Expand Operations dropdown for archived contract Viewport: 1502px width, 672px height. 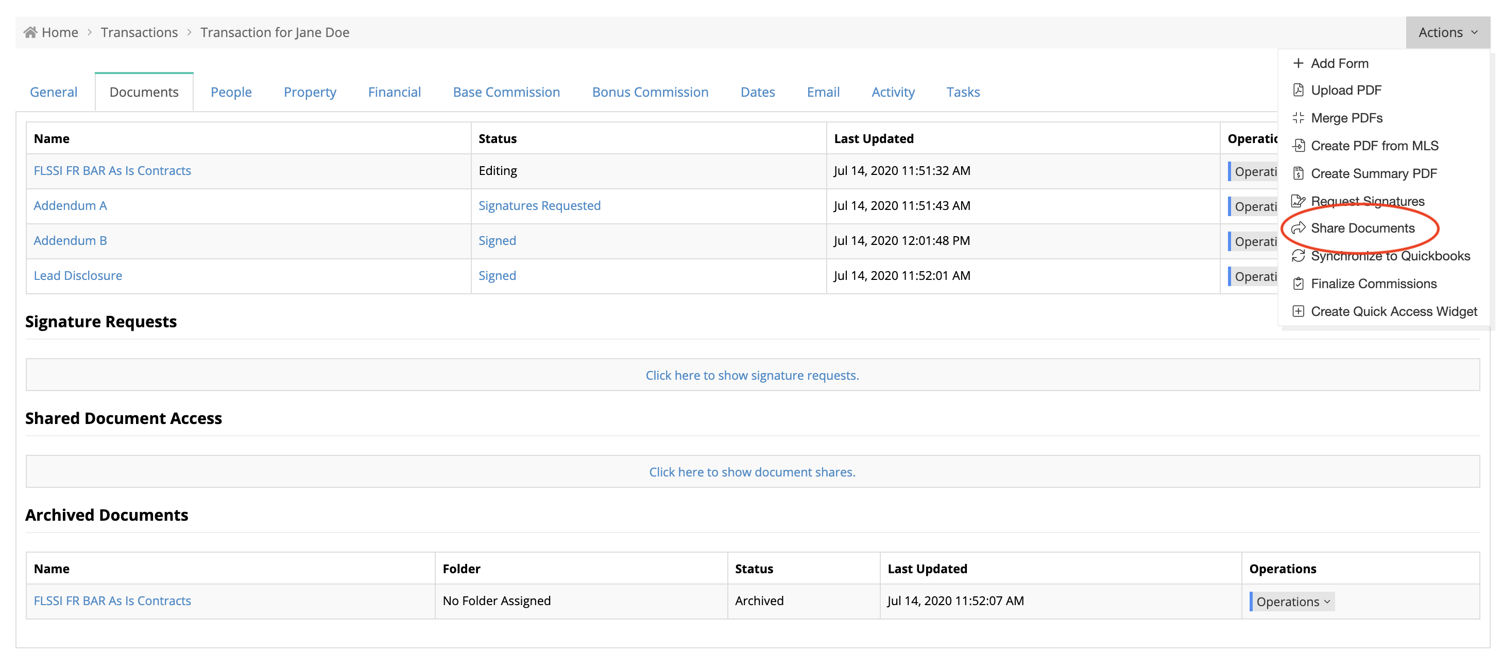click(1292, 602)
